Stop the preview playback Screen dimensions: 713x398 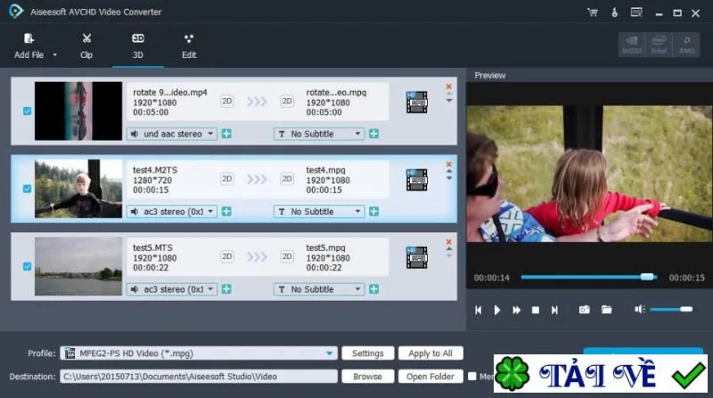pos(536,310)
